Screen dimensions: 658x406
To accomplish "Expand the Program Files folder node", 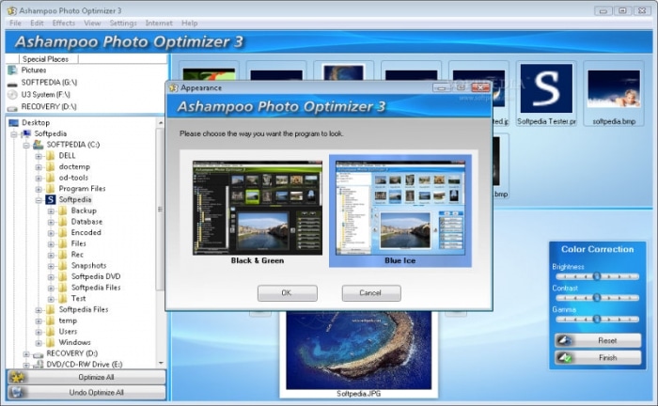I will point(39,189).
